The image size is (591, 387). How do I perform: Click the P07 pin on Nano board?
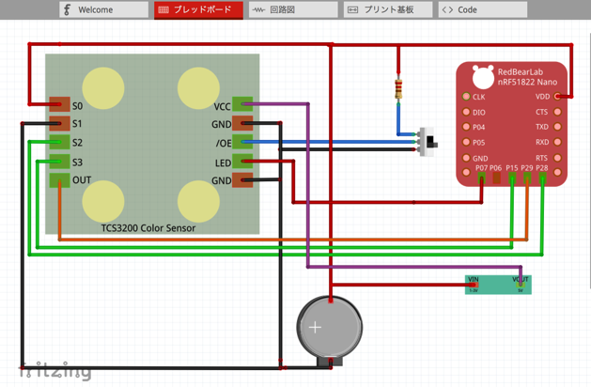point(481,178)
